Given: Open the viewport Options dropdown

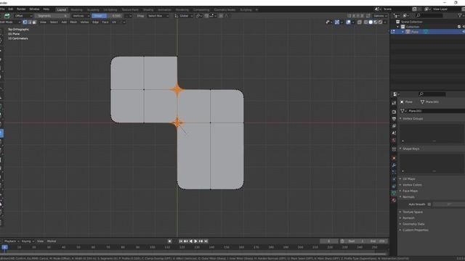Looking at the screenshot, I should pos(380,16).
